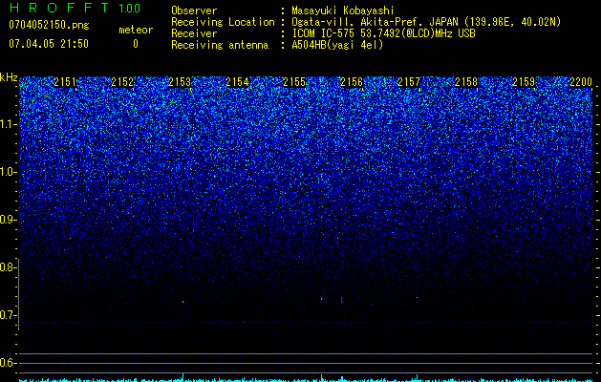Viewport: 601px width, 382px height.
Task: Click the 0.6 kHz axis label
Action: pos(7,363)
